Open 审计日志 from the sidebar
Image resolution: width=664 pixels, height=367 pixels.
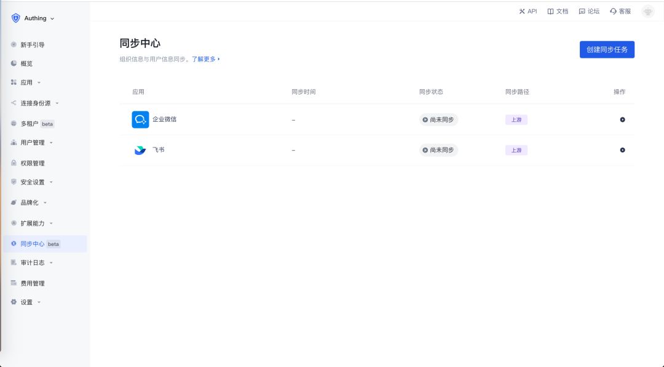click(x=31, y=262)
